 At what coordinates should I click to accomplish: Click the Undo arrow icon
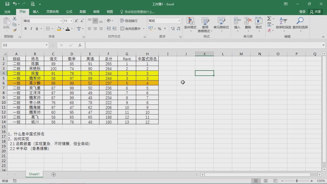[15, 4]
